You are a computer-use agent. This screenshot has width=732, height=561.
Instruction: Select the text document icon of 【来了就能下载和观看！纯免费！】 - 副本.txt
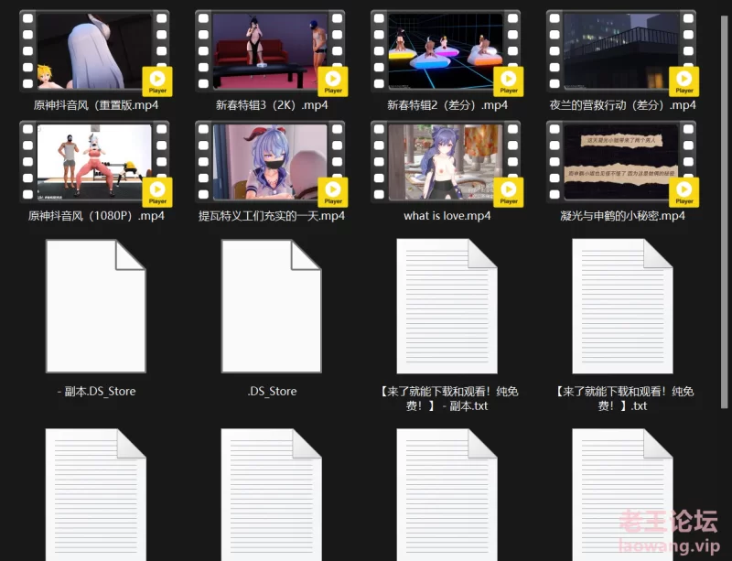[447, 306]
